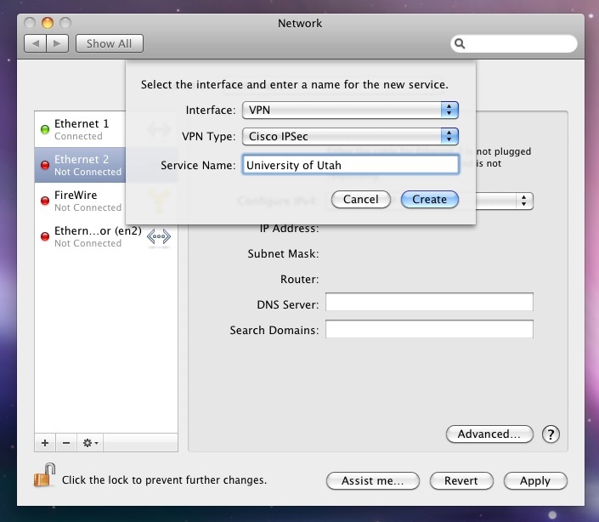Screen dimensions: 599x522
Task: Click Apply to save network changes
Action: pyautogui.click(x=535, y=480)
